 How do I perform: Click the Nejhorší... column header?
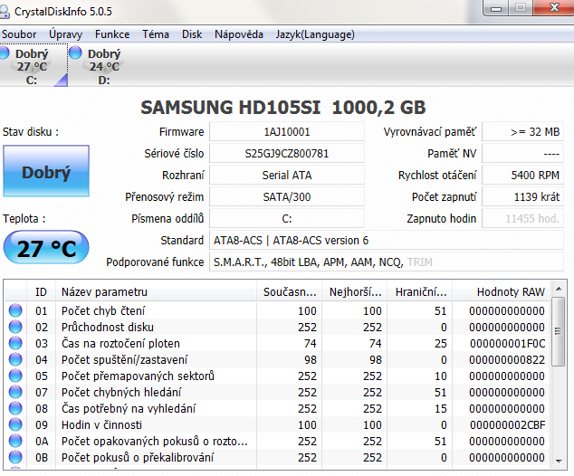point(355,292)
